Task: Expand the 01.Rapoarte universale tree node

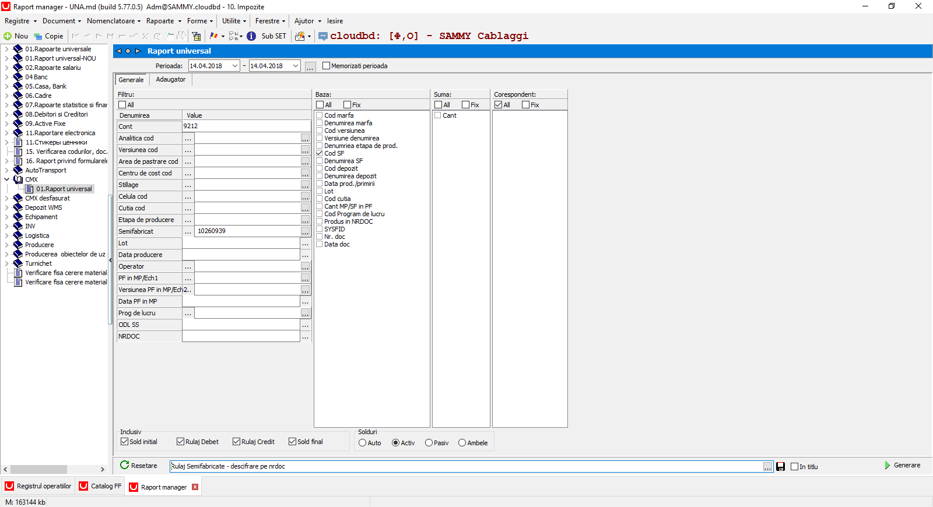Action: pos(6,49)
